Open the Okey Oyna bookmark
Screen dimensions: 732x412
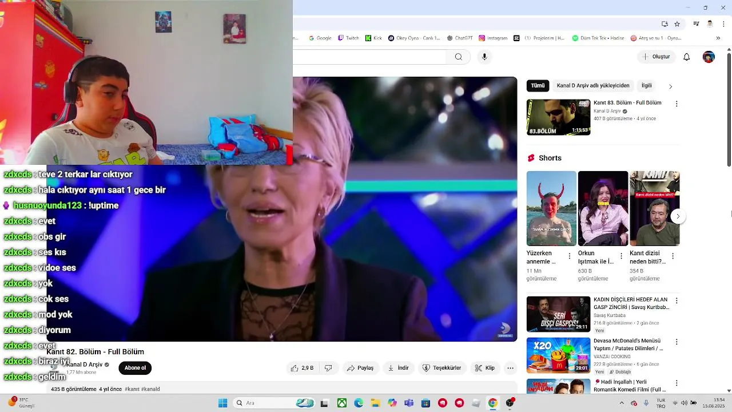[414, 38]
